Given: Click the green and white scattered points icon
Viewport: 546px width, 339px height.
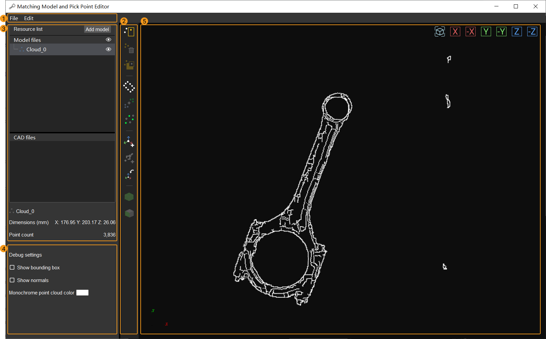Looking at the screenshot, I should pyautogui.click(x=129, y=119).
